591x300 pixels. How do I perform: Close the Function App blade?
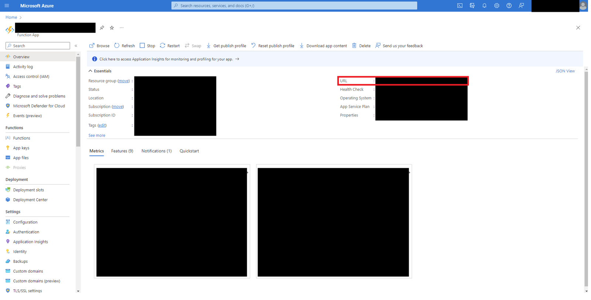point(578,28)
